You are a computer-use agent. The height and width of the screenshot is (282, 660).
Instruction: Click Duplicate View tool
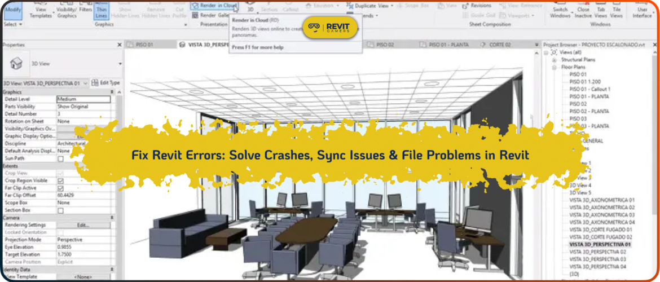click(369, 6)
